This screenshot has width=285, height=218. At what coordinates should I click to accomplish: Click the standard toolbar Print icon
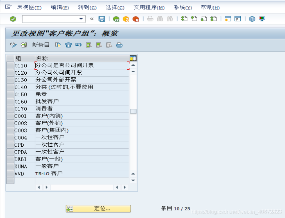150,19
